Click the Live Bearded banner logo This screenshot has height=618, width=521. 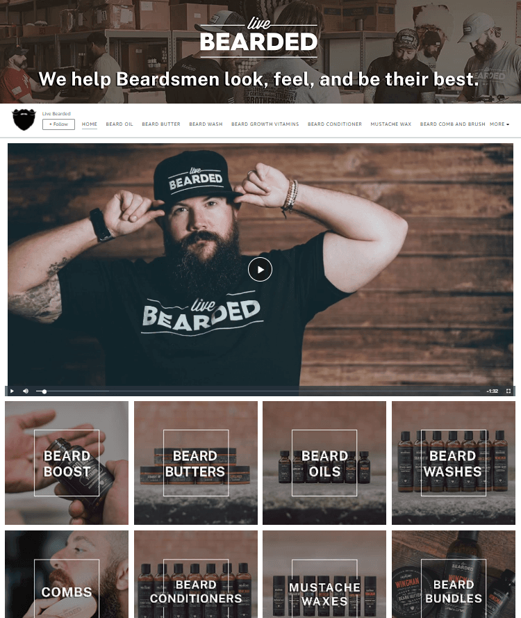(258, 38)
